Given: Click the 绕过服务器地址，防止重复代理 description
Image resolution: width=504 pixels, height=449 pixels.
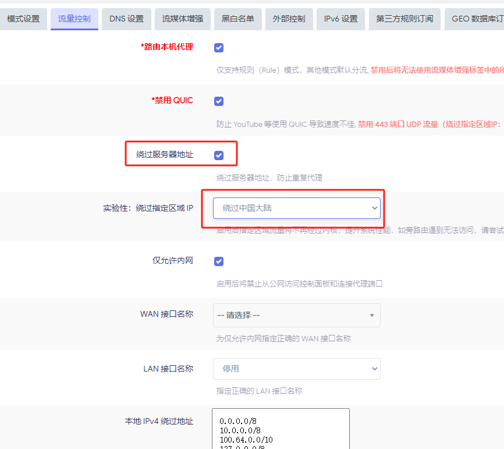Looking at the screenshot, I should 269,178.
